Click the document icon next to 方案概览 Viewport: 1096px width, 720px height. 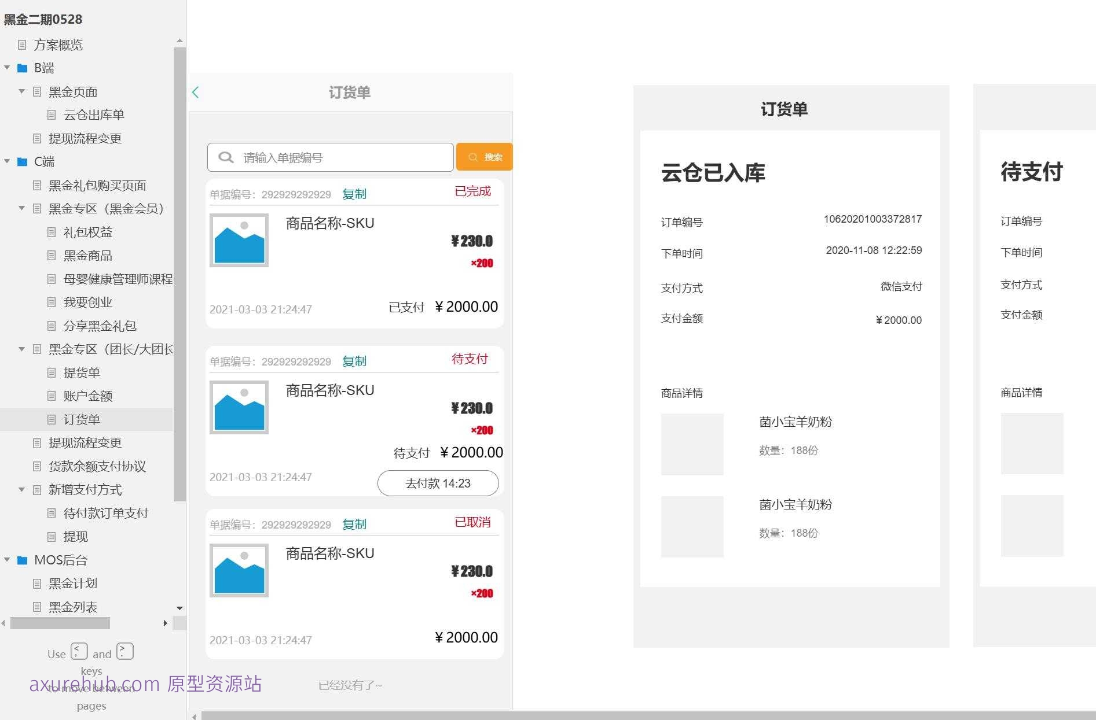pos(21,45)
